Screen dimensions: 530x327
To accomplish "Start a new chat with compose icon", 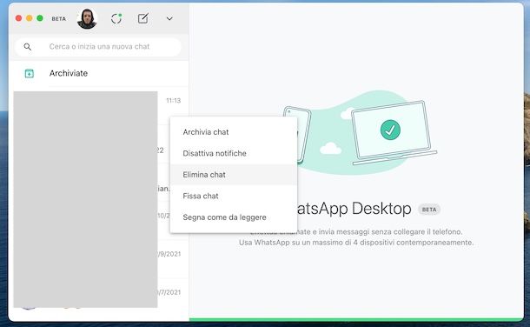I will [x=143, y=18].
